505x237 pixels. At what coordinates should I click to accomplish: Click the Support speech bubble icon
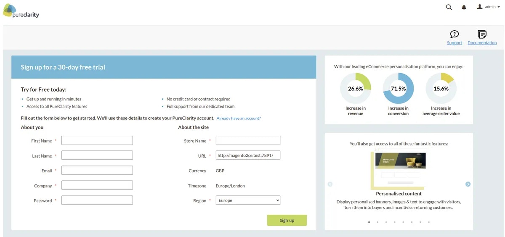(454, 34)
